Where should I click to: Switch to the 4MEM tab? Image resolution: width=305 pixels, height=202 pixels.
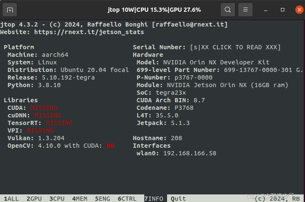tap(80, 199)
